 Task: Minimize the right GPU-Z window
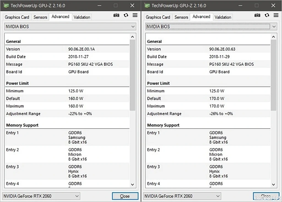[x=240, y=6]
